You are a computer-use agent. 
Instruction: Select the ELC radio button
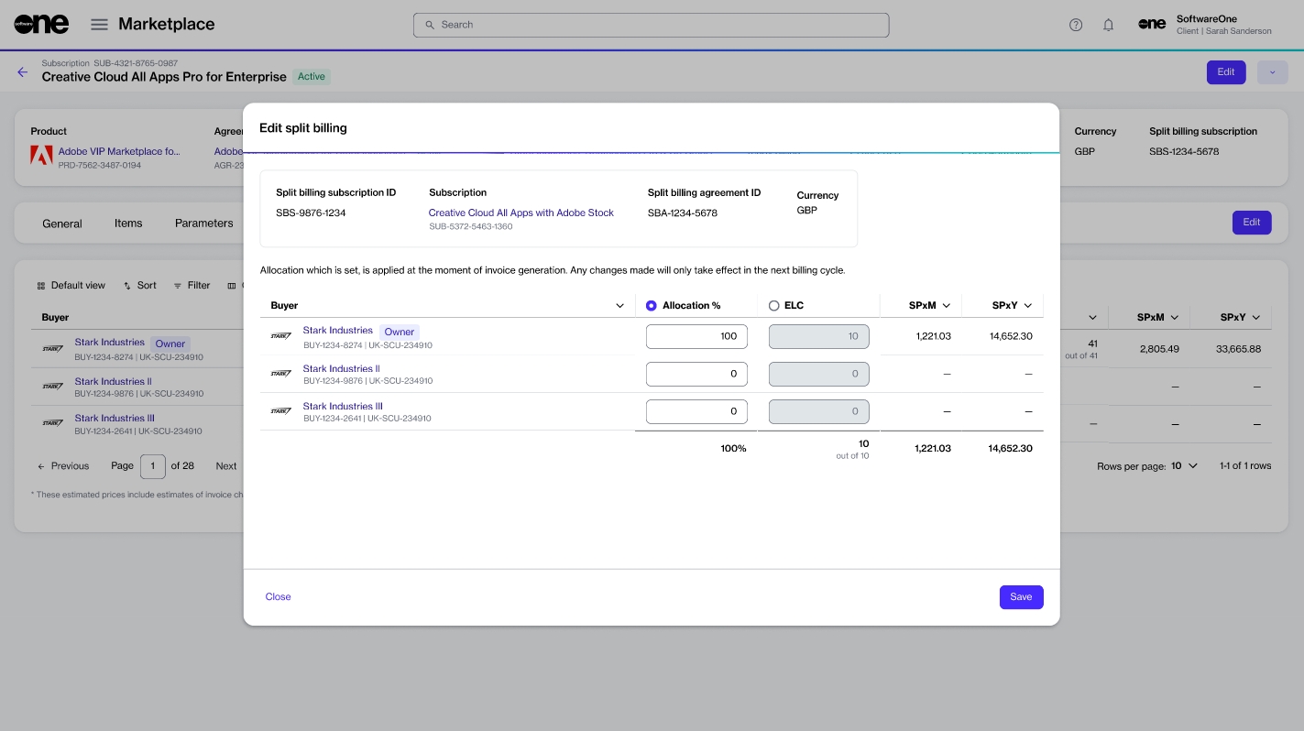[774, 306]
